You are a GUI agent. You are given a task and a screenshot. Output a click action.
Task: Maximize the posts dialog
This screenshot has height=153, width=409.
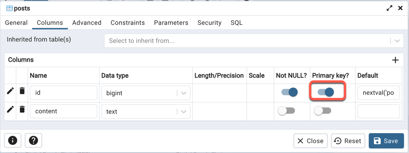[x=389, y=8]
